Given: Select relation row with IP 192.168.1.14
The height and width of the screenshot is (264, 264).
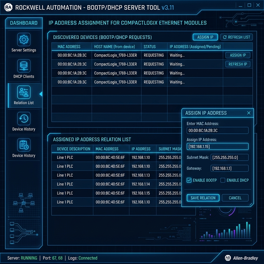Looking at the screenshot, I should point(117,184).
